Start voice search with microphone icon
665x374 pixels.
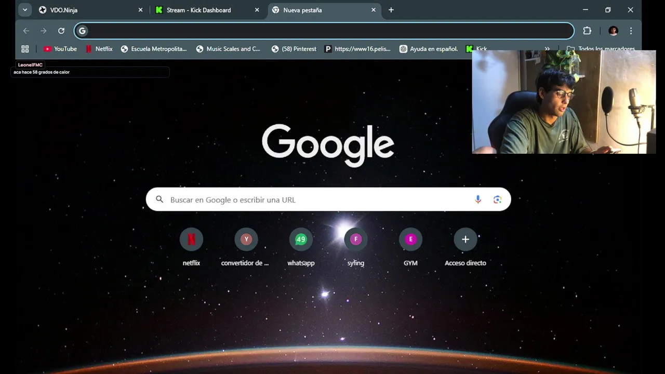pos(478,199)
